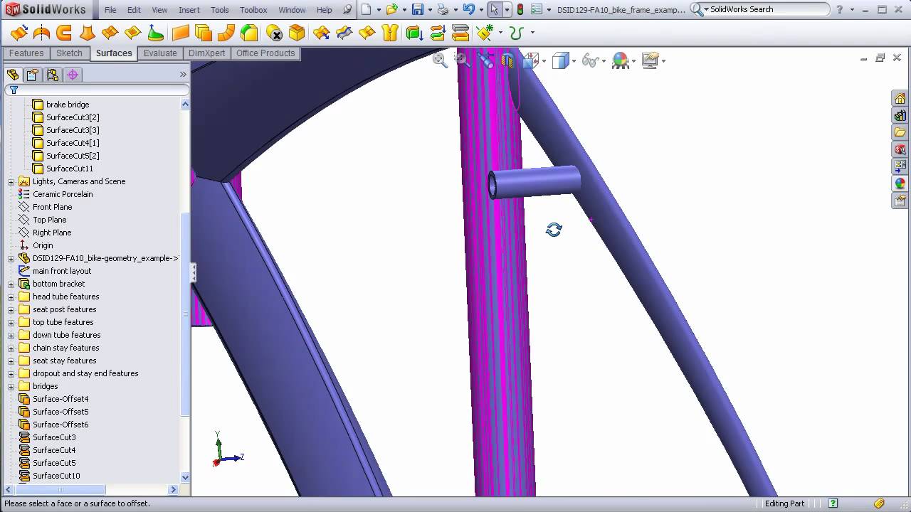Screen dimensions: 911x512
Task: Select the Ruled Surface tool
Action: [x=226, y=33]
